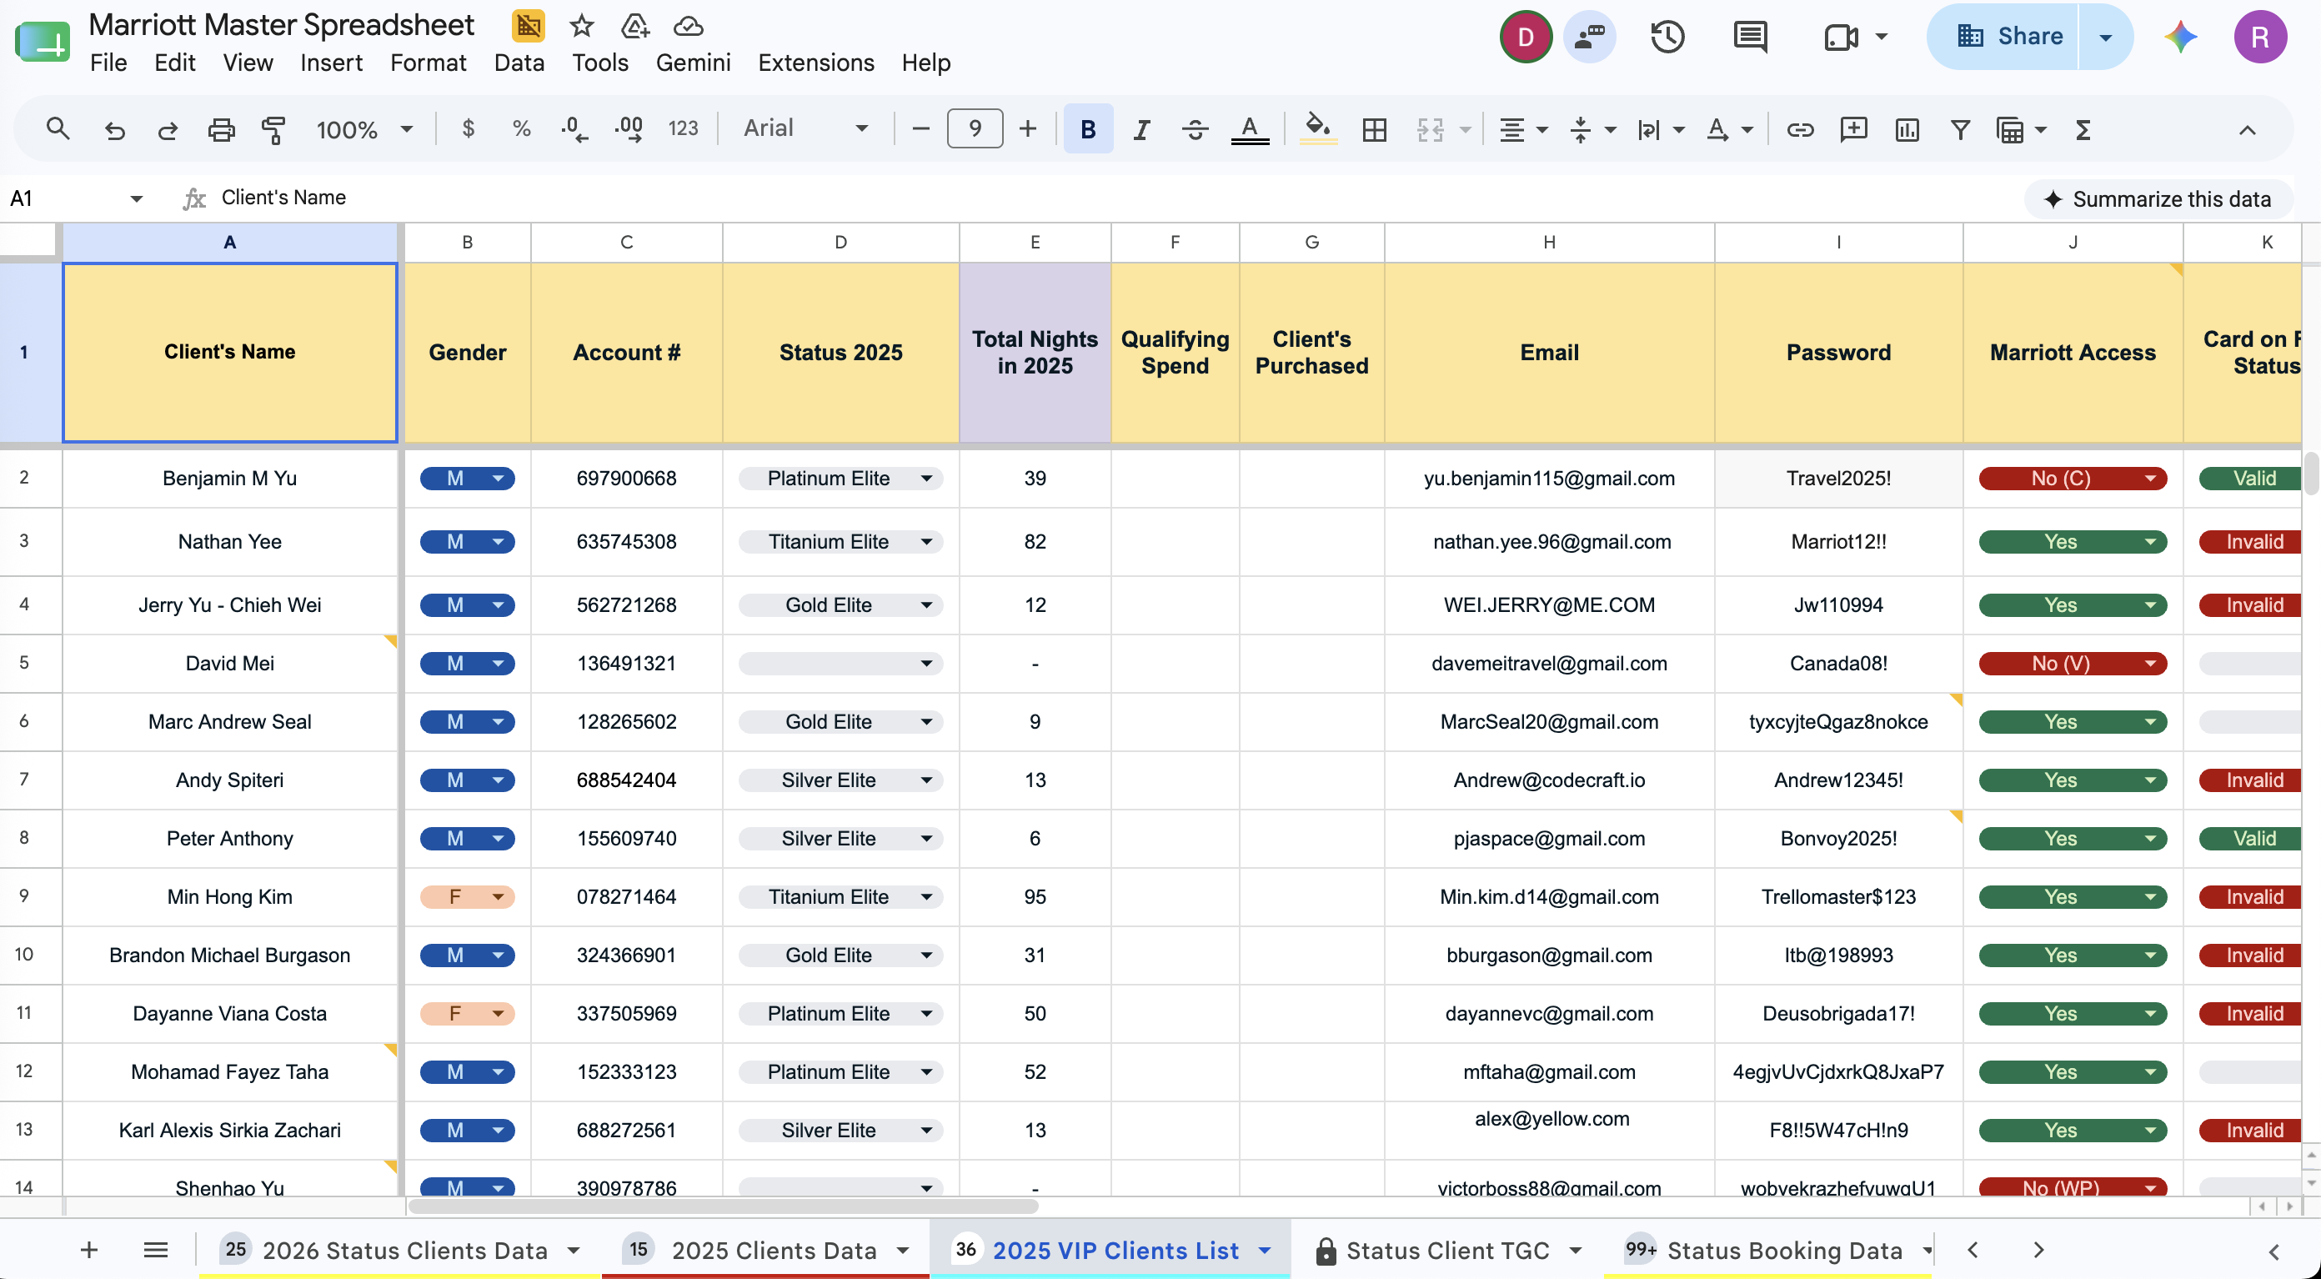Increase font size with plus button
This screenshot has height=1279, width=2321.
pos(1027,129)
